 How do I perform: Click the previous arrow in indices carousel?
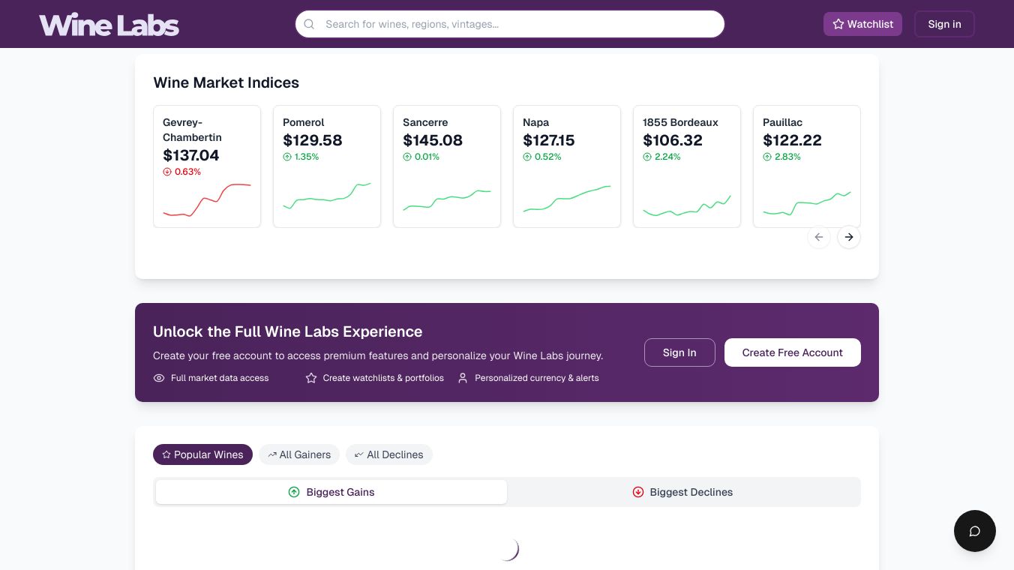(x=819, y=237)
